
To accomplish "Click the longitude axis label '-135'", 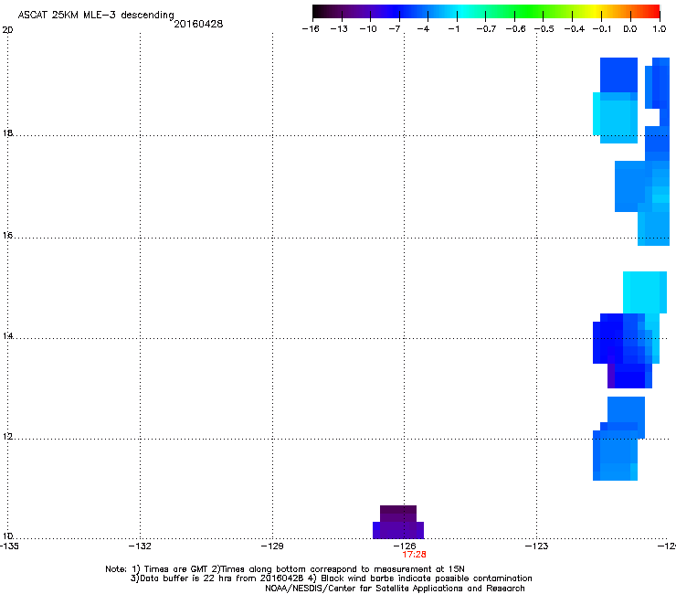I will [9, 546].
